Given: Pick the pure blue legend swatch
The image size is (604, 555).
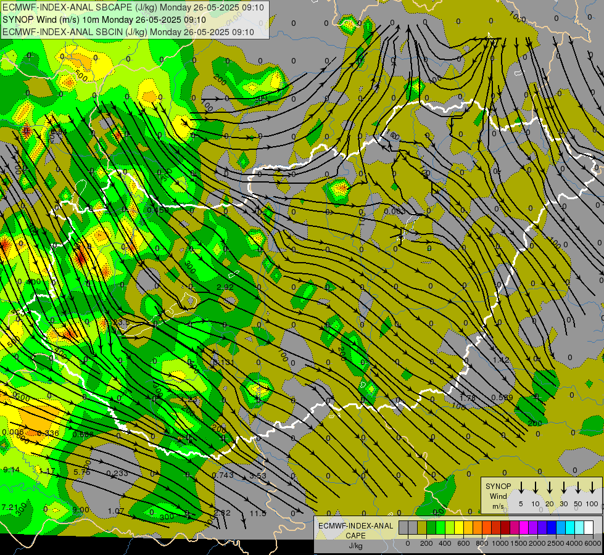Looking at the screenshot, I should [x=551, y=528].
